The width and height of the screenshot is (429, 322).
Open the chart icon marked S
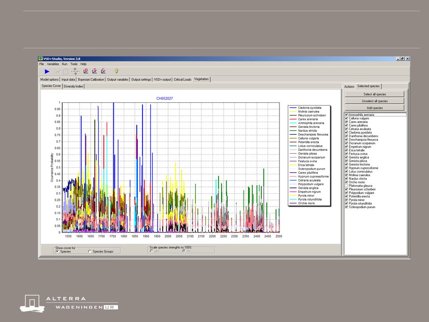pyautogui.click(x=95, y=71)
